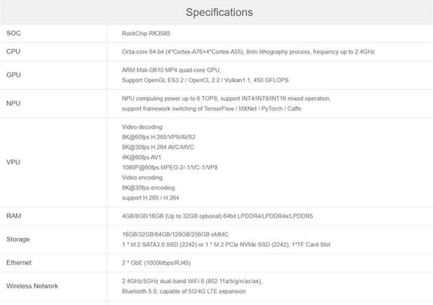Select the GPU row label
The width and height of the screenshot is (433, 305).
14,75
